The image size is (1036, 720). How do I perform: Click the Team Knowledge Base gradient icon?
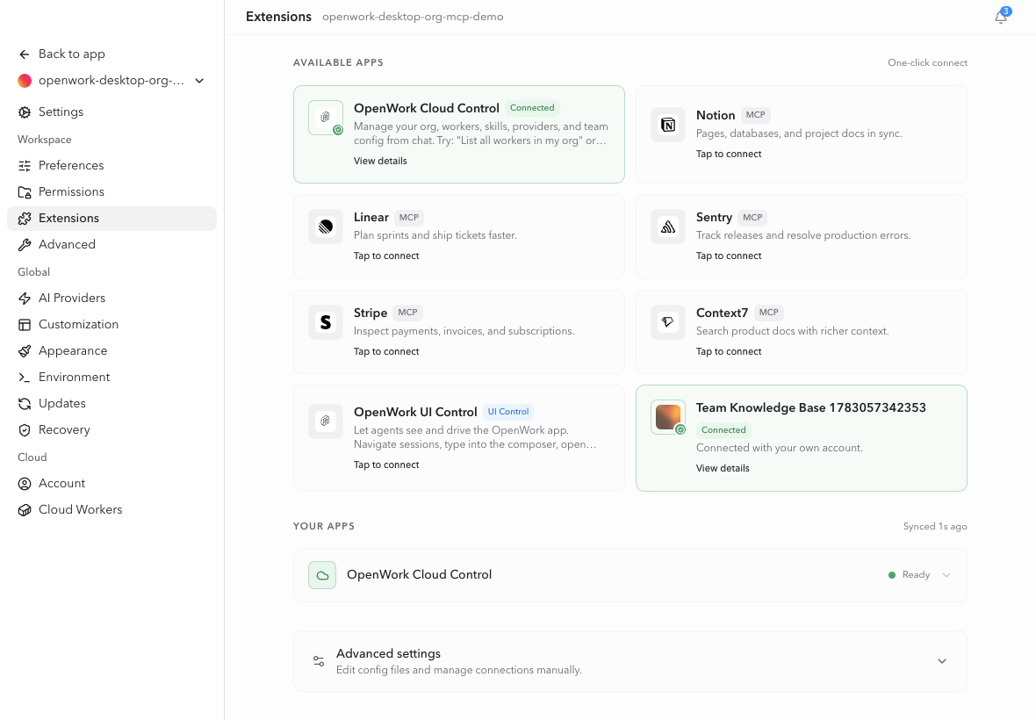tap(668, 417)
